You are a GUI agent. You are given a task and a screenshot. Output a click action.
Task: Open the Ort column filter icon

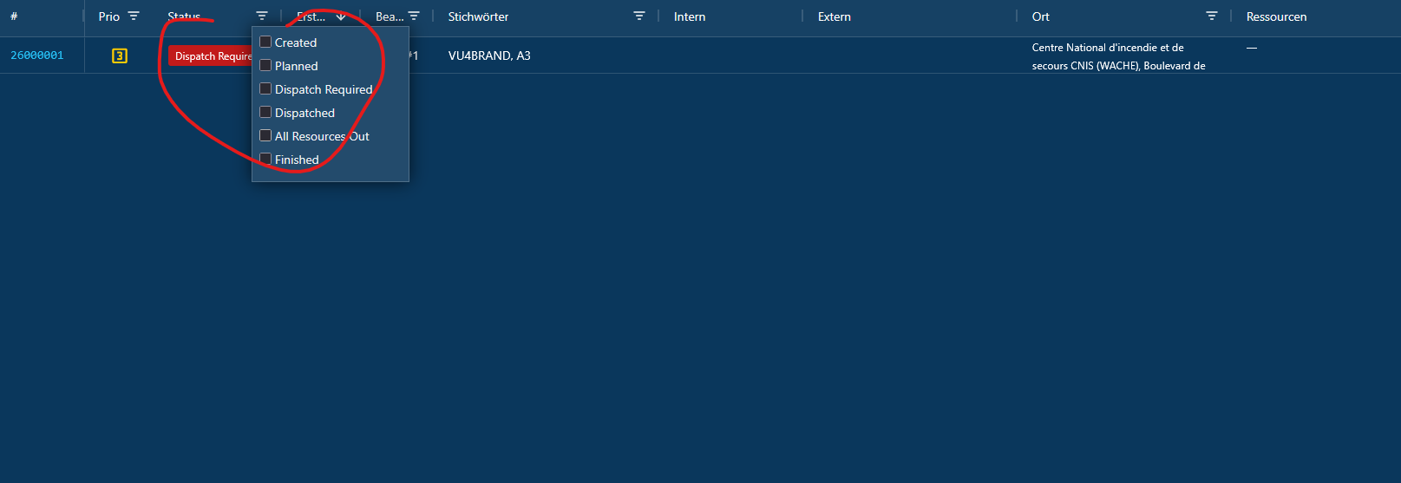point(1212,16)
